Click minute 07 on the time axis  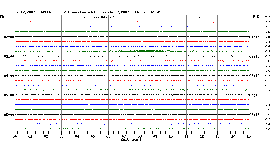click(x=124, y=136)
